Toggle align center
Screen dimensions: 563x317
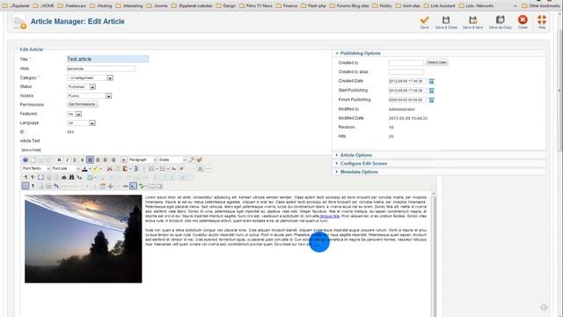[98, 159]
